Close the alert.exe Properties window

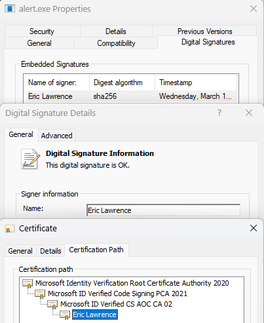(254, 9)
